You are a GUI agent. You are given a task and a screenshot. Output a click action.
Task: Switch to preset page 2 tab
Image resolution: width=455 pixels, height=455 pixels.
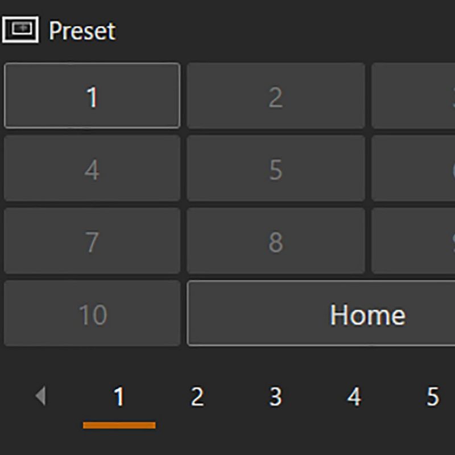click(x=197, y=396)
